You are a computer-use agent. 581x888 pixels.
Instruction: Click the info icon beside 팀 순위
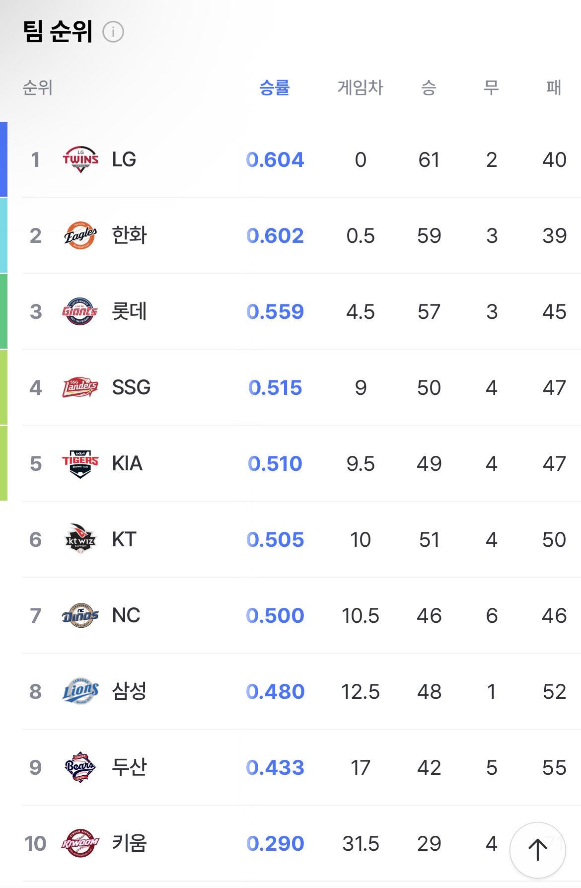[113, 32]
